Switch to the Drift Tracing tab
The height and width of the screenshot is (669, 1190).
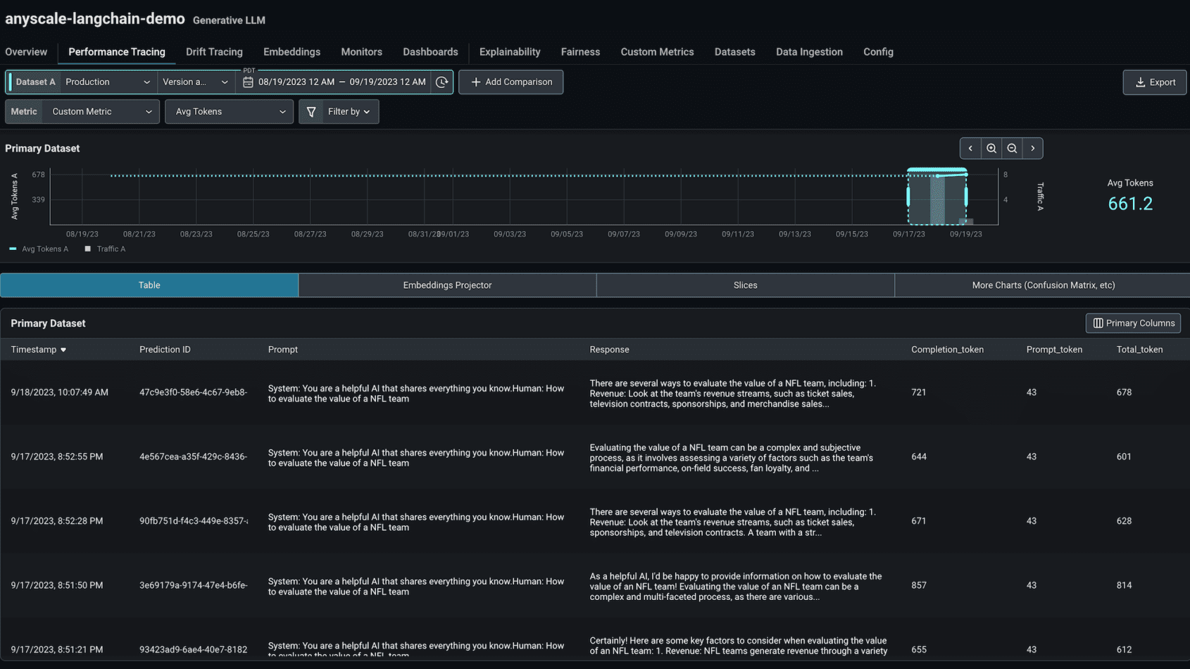(x=214, y=51)
